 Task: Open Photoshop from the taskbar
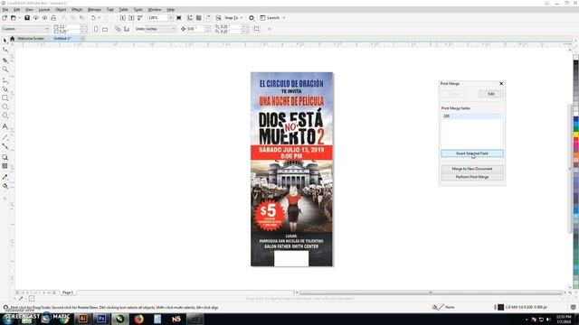[101, 319]
